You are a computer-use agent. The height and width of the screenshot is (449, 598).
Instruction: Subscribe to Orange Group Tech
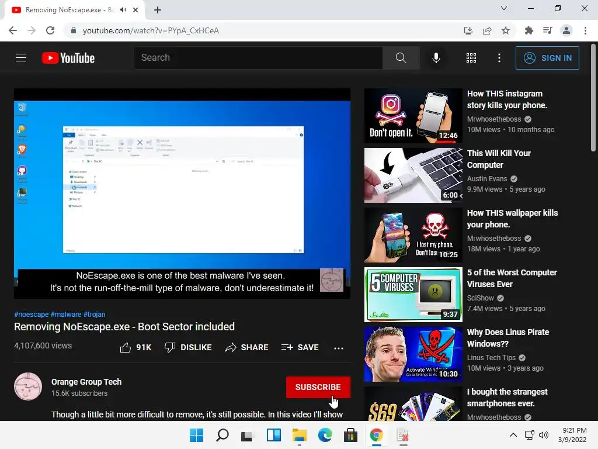[318, 387]
